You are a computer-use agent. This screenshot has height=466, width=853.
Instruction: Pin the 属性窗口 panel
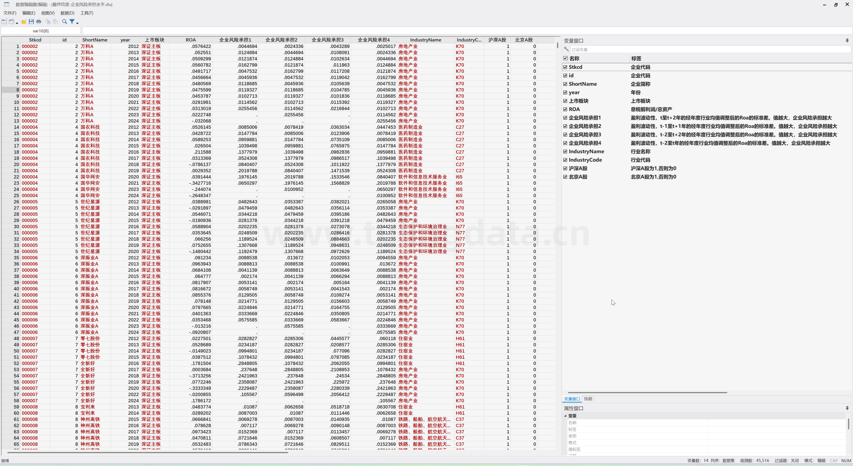[847, 408]
